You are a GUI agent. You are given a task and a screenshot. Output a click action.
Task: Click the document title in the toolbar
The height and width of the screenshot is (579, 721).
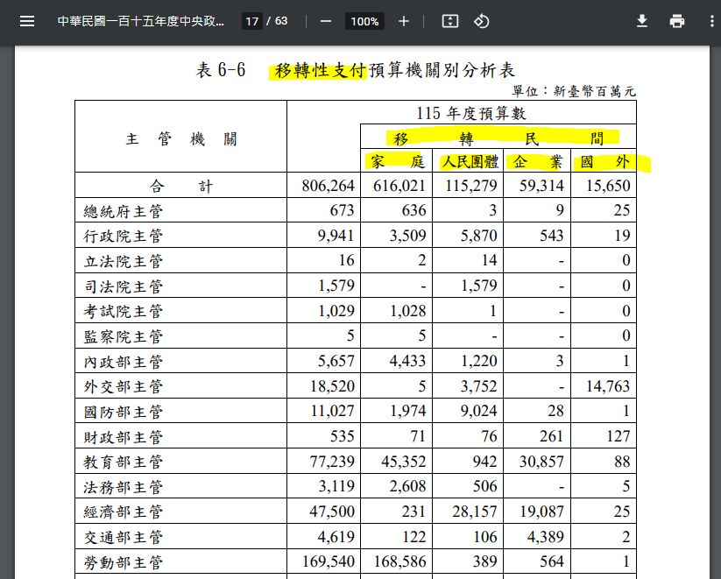point(140,21)
